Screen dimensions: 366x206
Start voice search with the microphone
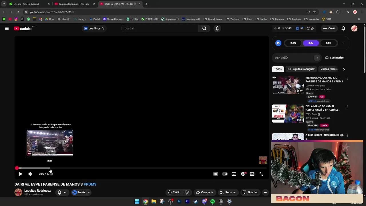coord(217,28)
